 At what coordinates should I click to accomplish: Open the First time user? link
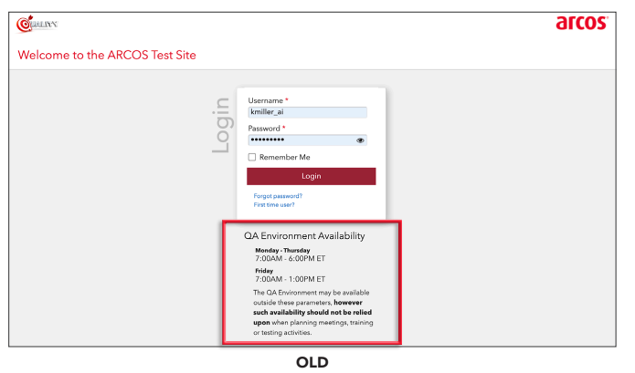274,205
